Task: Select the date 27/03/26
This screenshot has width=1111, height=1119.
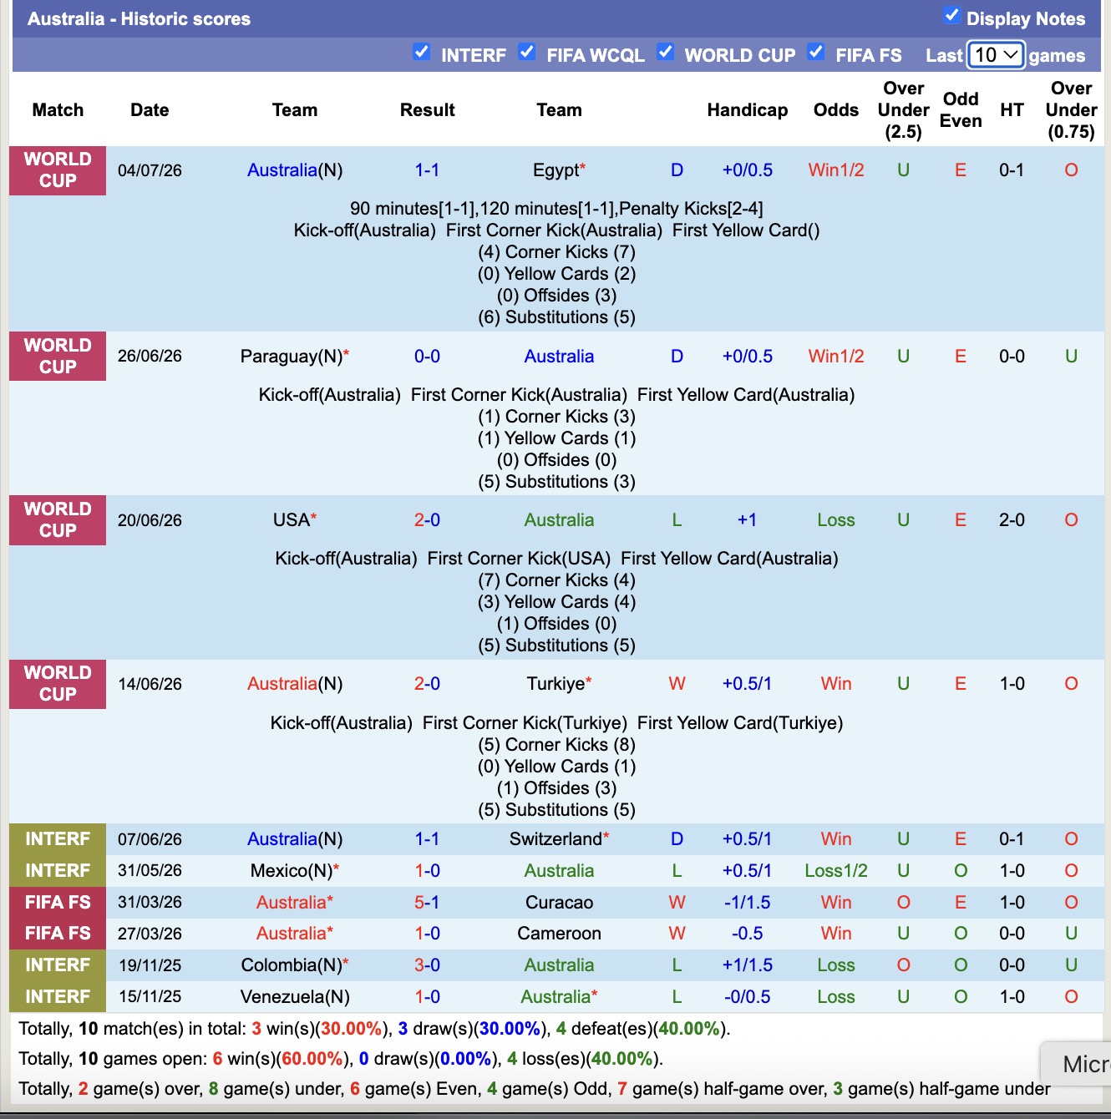Action: coord(150,934)
